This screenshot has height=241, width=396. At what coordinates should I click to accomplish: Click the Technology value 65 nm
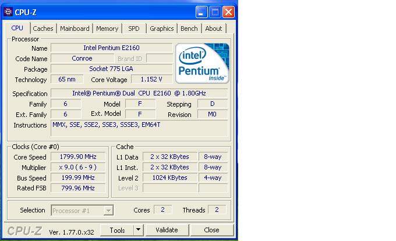(x=67, y=80)
